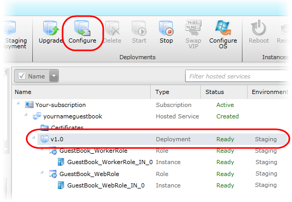This screenshot has height=202, width=292.
Task: Click Instance type of GuestBook_WorkerRole_IN_0
Action: [x=168, y=162]
